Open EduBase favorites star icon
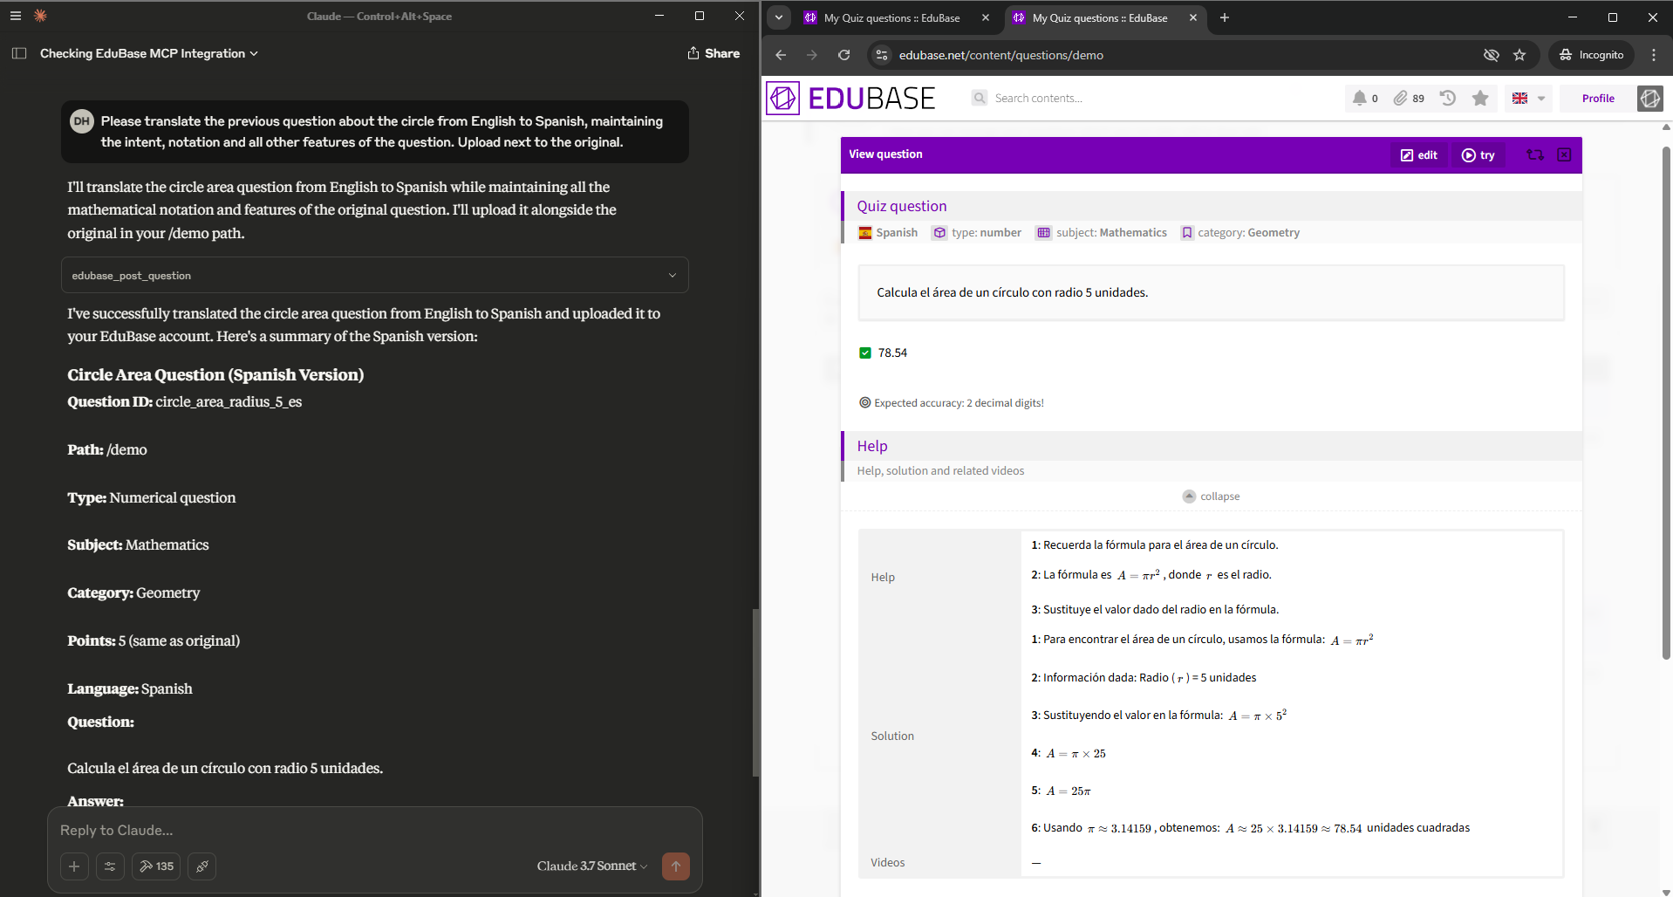 point(1480,98)
